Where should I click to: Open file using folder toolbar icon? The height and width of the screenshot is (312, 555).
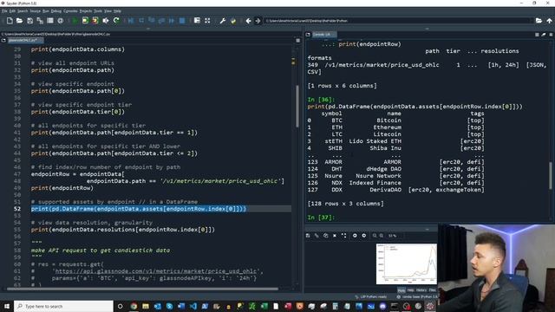pyautogui.click(x=19, y=21)
